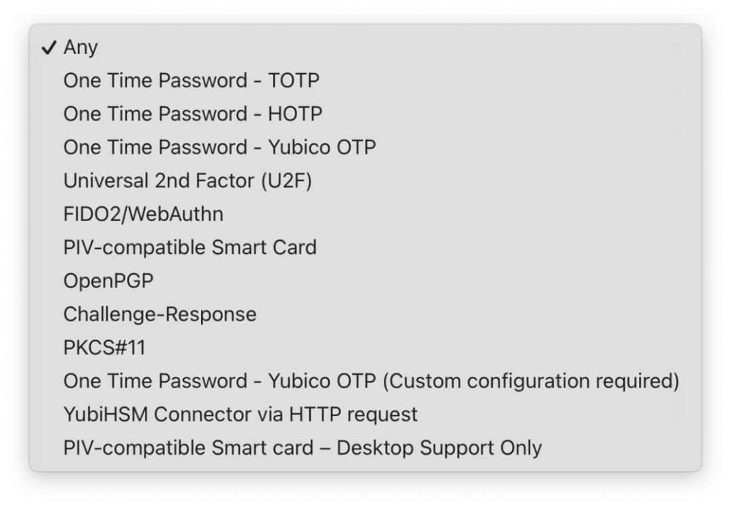Choose the PKCS#11 item
This screenshot has height=506, width=731.
[104, 348]
